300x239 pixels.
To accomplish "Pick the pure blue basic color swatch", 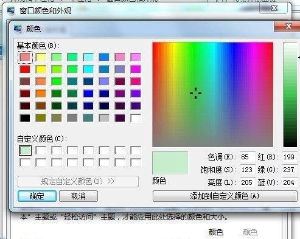I will tap(88, 94).
